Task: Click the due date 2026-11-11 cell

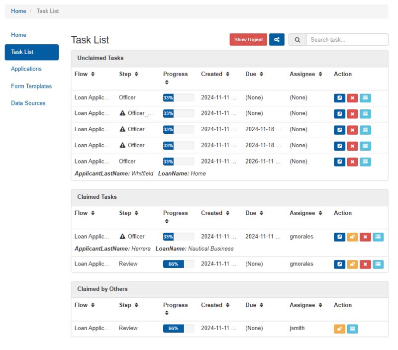Action: coord(263,161)
